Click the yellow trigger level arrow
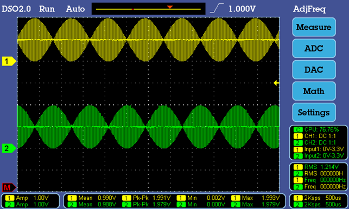 [276, 83]
